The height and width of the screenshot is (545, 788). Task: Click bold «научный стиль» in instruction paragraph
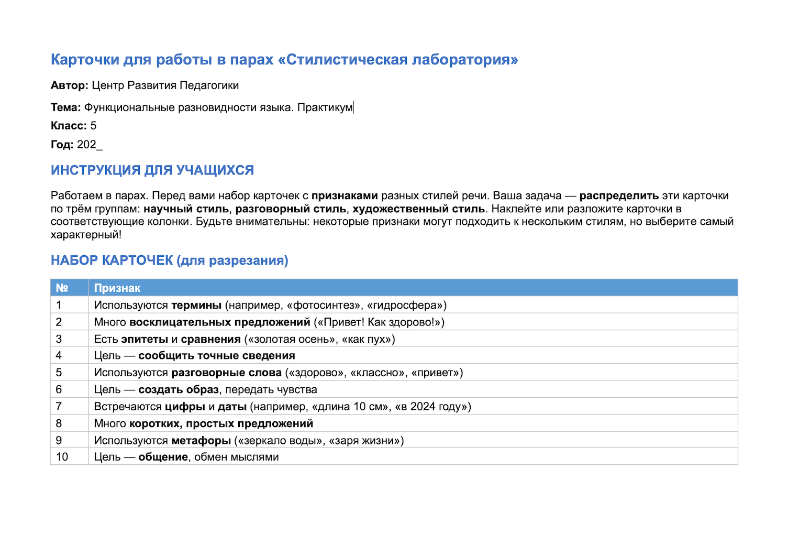coord(186,209)
